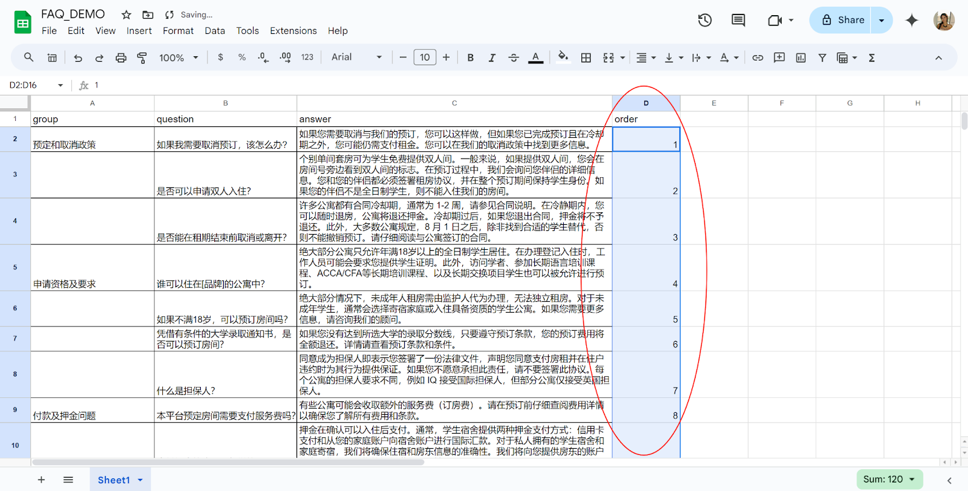Collapse the toolbar with up chevron

coord(938,58)
